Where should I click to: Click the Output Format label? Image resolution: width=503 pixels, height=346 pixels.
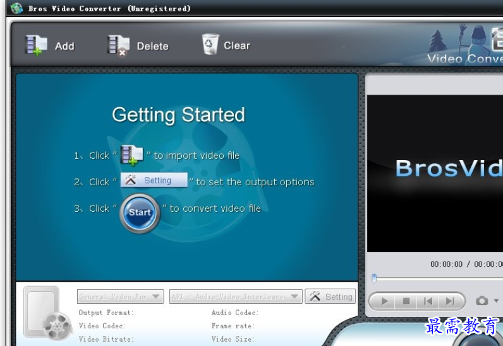pos(106,313)
